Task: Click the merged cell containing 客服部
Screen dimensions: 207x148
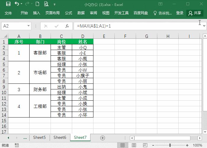Action: 40,53
